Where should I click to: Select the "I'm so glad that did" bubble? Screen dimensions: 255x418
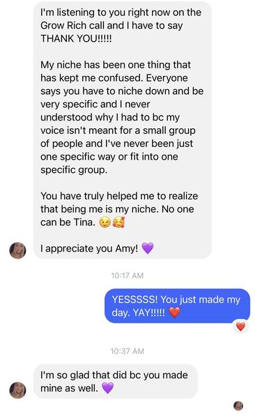116,381
